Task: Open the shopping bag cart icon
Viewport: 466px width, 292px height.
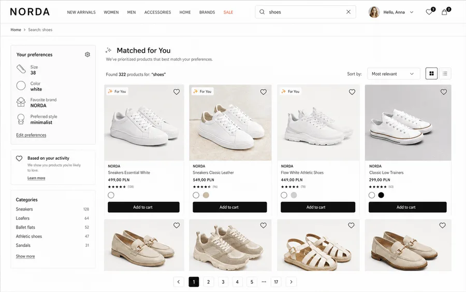Action: tap(444, 12)
